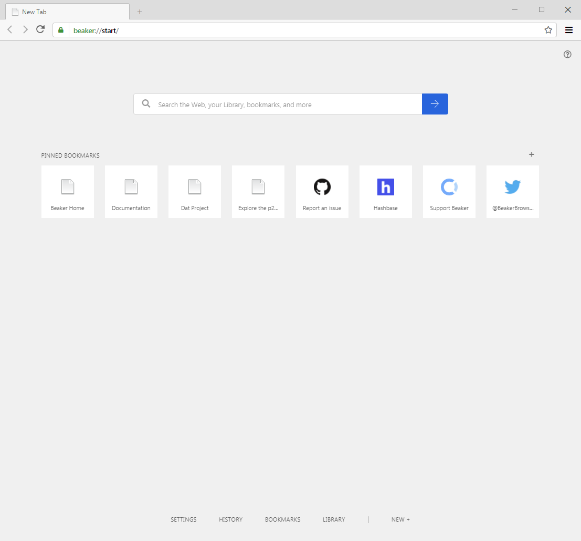Open a new tab with plus button
Image resolution: width=581 pixels, height=541 pixels.
click(x=139, y=12)
